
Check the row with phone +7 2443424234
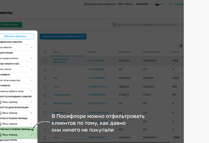[x=45, y=70]
